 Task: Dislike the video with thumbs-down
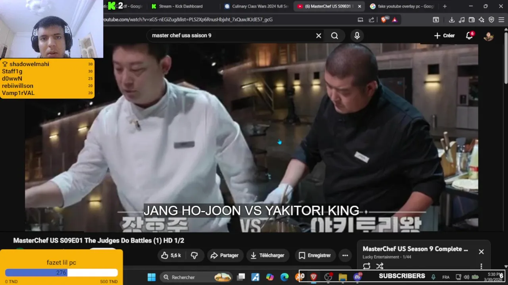point(194,255)
